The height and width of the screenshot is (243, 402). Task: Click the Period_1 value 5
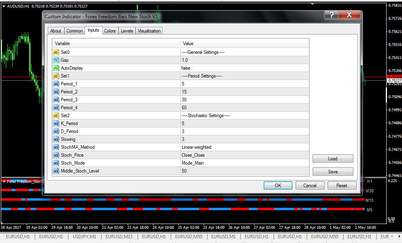tap(183, 84)
